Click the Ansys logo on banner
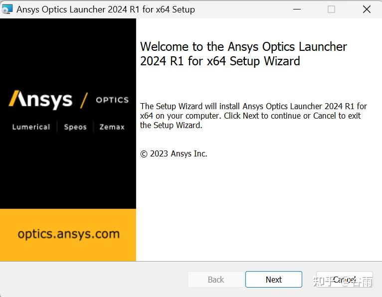Viewport: 382px width, 297px height. click(41, 99)
